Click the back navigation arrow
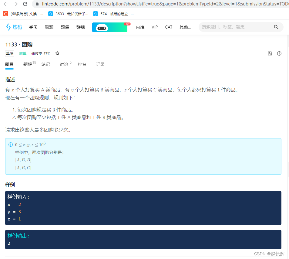Screen dimensions: 289x259 click(x=5, y=5)
